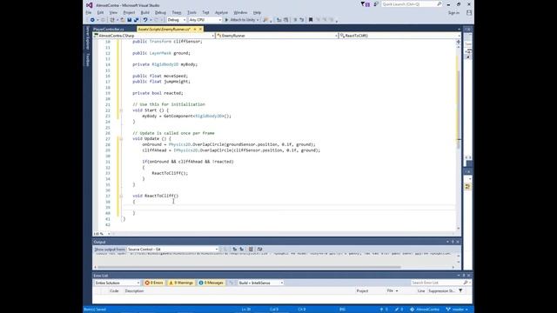Open the File menu
The image size is (557, 313).
[88, 12]
